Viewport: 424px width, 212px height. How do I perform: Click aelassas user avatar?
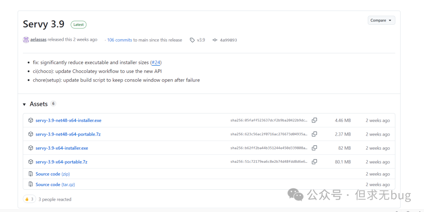(26, 40)
